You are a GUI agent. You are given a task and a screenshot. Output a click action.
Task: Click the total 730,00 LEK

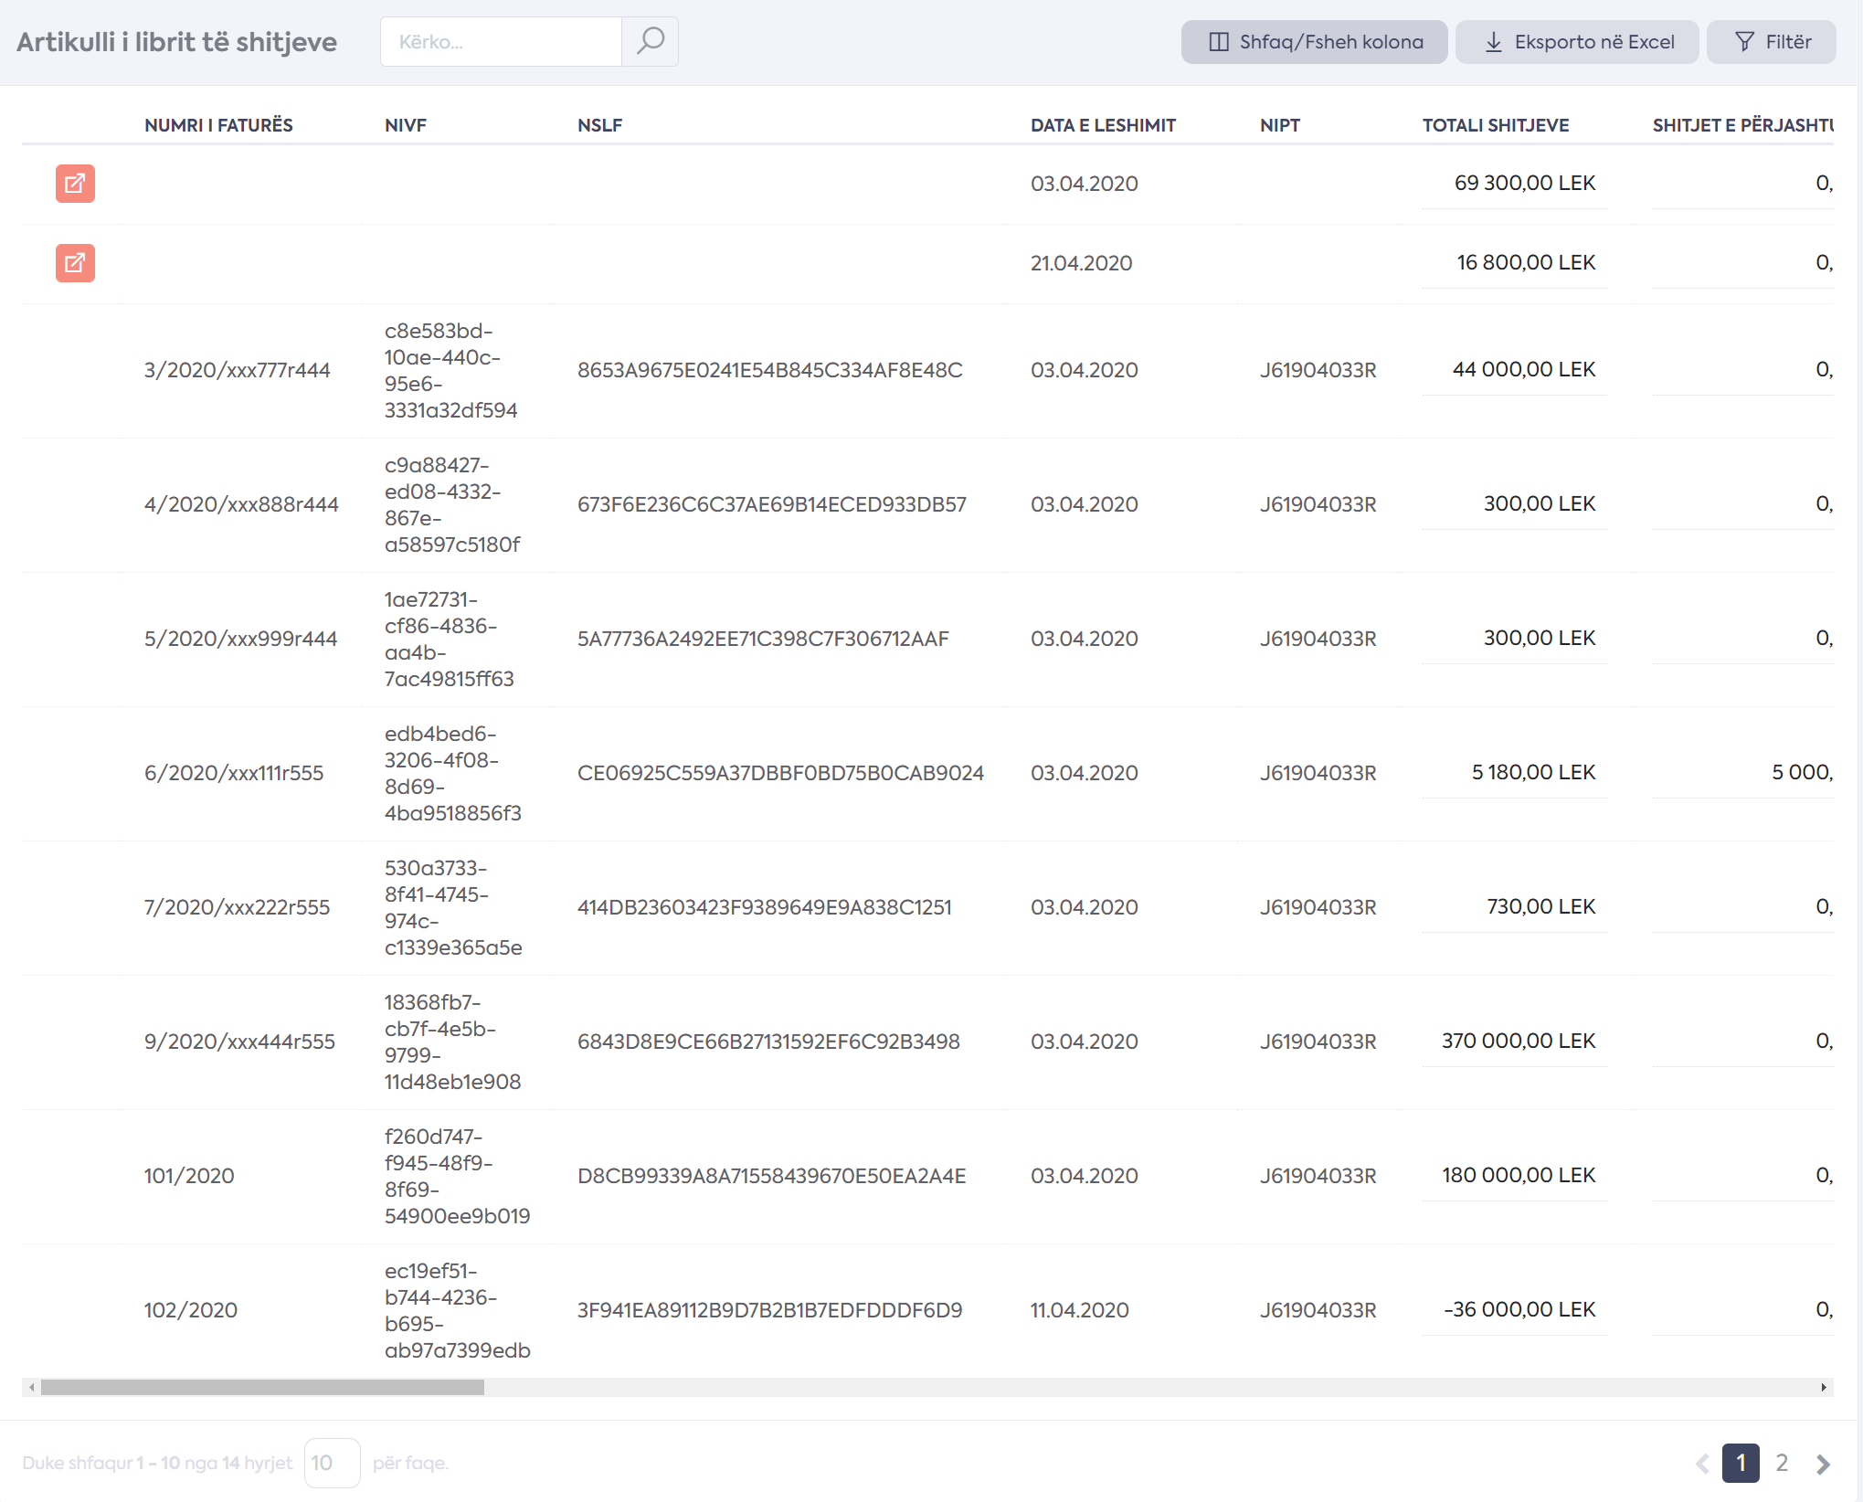click(x=1540, y=906)
